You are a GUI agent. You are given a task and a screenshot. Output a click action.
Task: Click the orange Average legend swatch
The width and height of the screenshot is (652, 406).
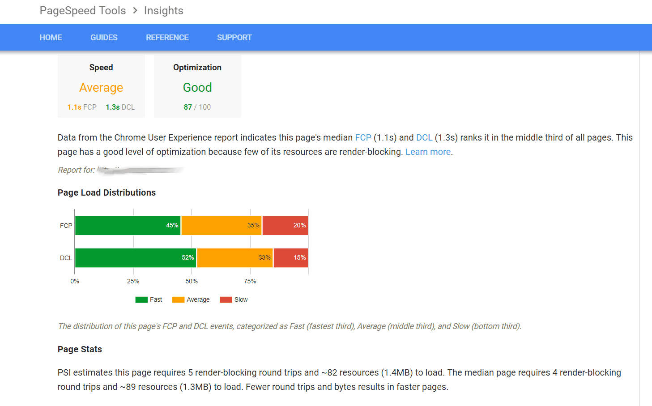pyautogui.click(x=178, y=299)
